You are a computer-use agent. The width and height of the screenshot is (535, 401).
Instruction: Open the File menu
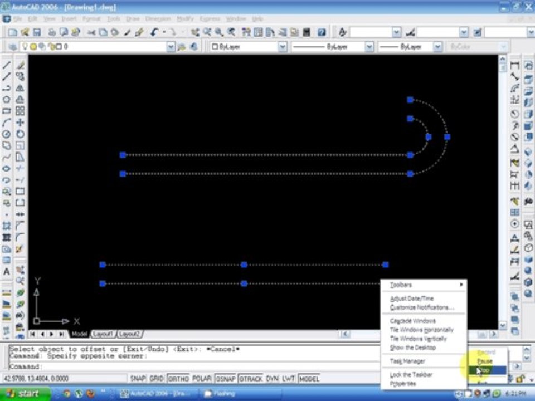[x=17, y=19]
